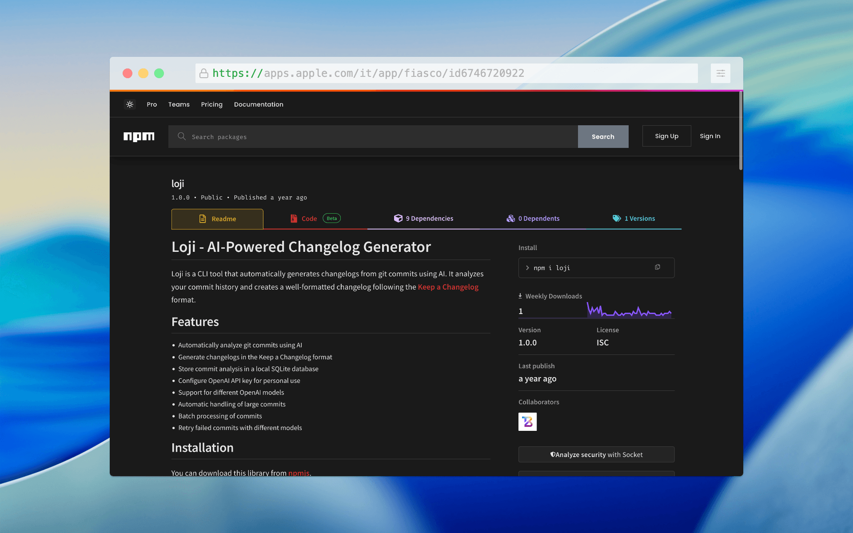Screen dimensions: 853x533
Task: Open the 1 Versions tab
Action: tap(634, 219)
